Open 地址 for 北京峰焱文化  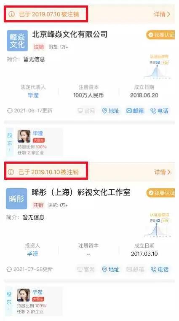click(x=110, y=111)
